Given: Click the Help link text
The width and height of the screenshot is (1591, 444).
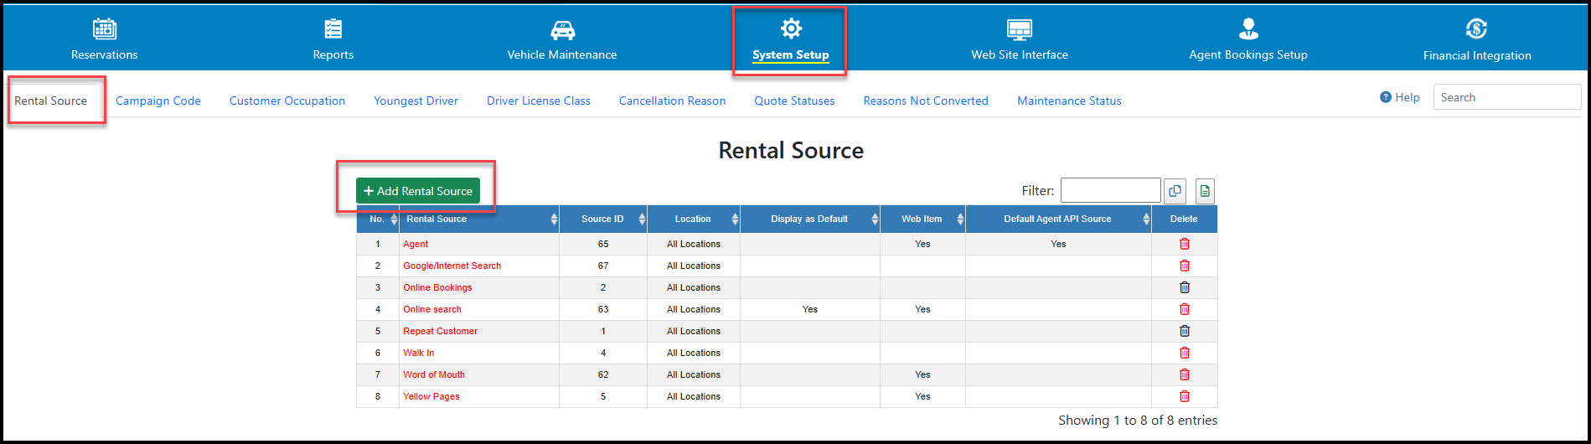Looking at the screenshot, I should point(1408,97).
